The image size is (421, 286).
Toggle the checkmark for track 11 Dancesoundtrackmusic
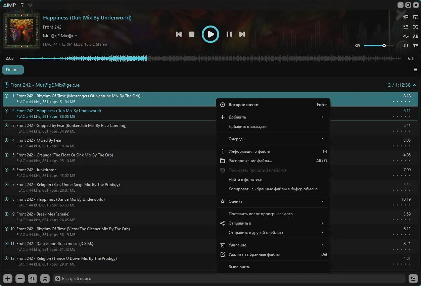(6, 244)
